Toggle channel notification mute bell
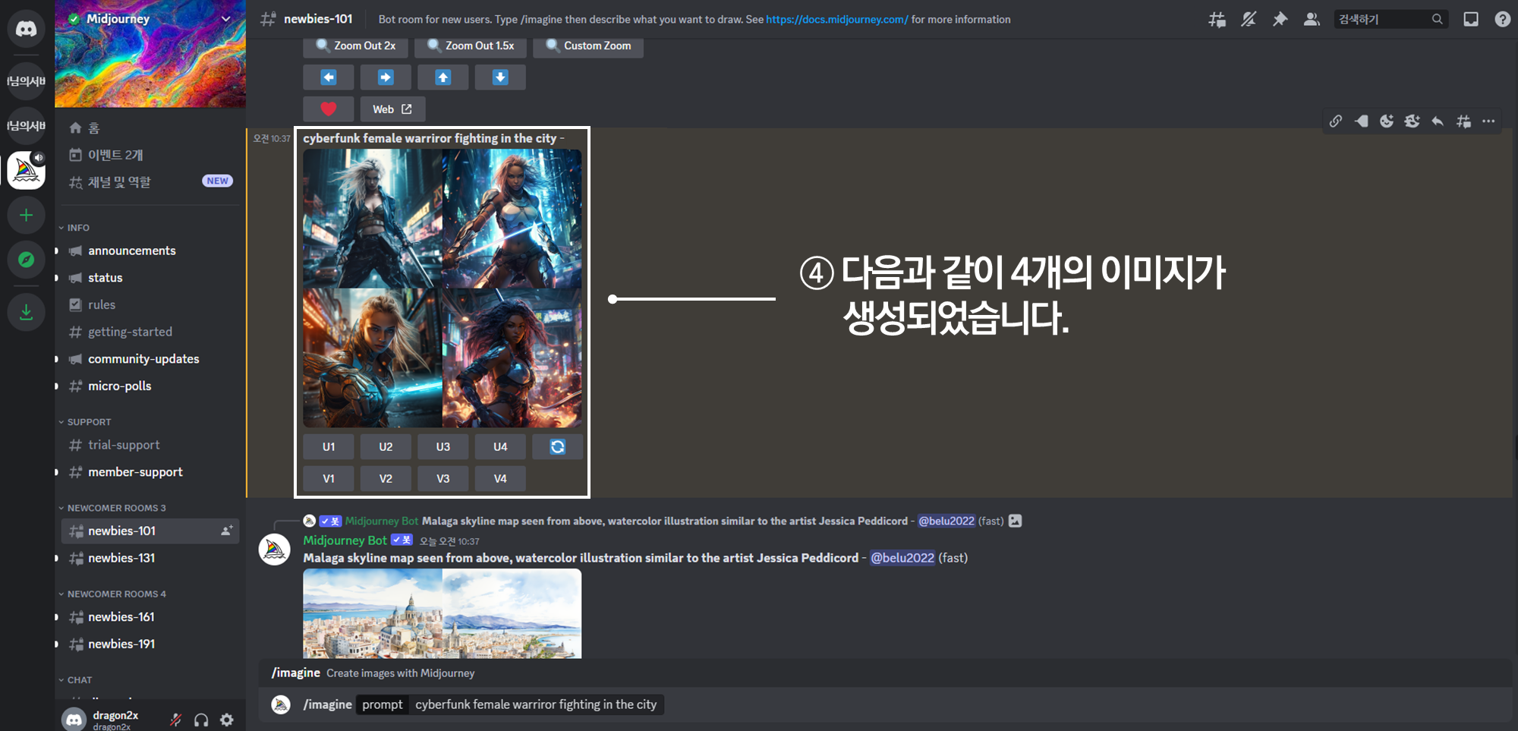This screenshot has height=731, width=1518. (1249, 20)
